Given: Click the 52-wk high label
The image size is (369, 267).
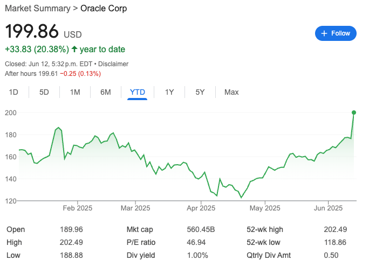Looking at the screenshot, I should click(x=265, y=229).
